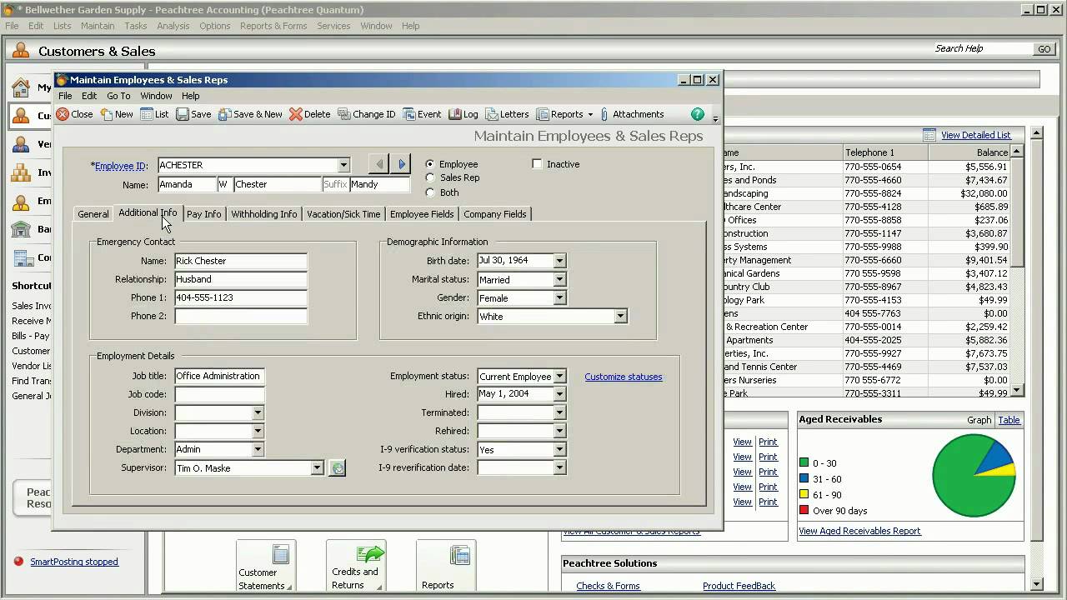Select the Both radio button
1067x600 pixels.
430,192
